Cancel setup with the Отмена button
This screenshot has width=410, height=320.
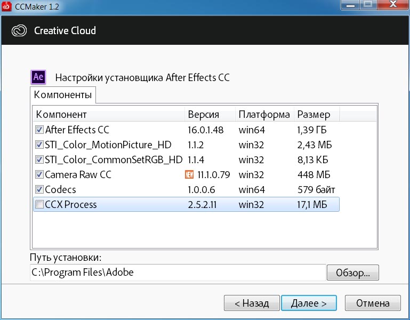pyautogui.click(x=373, y=303)
